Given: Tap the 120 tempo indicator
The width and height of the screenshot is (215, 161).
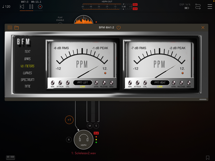Looking at the screenshot, I should (6, 6).
